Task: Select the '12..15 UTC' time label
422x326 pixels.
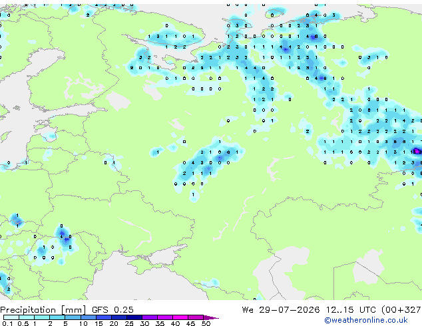Action: (x=351, y=310)
